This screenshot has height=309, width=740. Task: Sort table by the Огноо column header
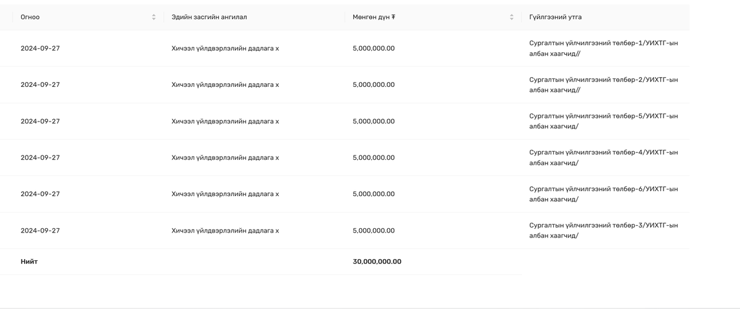88,17
